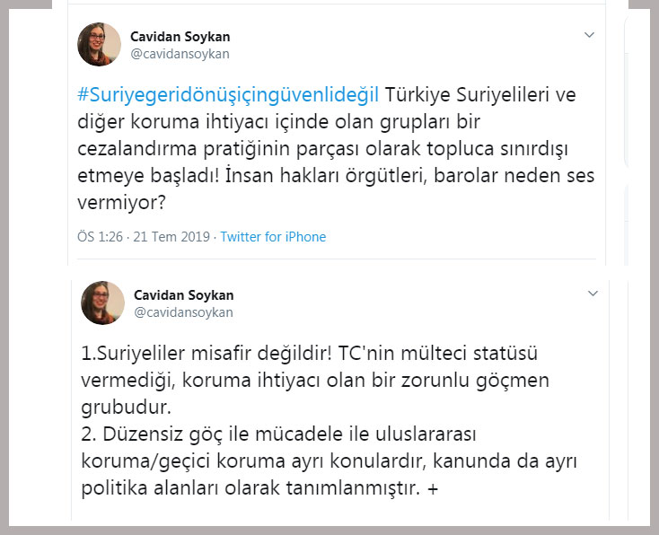This screenshot has width=659, height=535.
Task: Open the first tweet's chevron menu
Action: [590, 35]
